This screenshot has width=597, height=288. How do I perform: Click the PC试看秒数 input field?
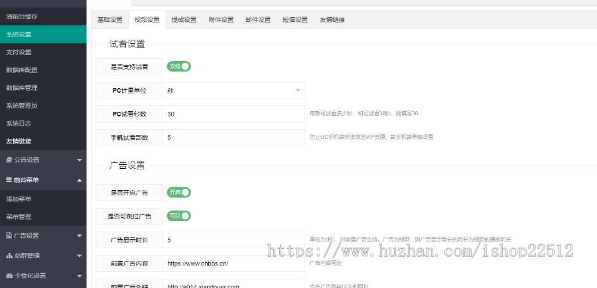pos(233,114)
